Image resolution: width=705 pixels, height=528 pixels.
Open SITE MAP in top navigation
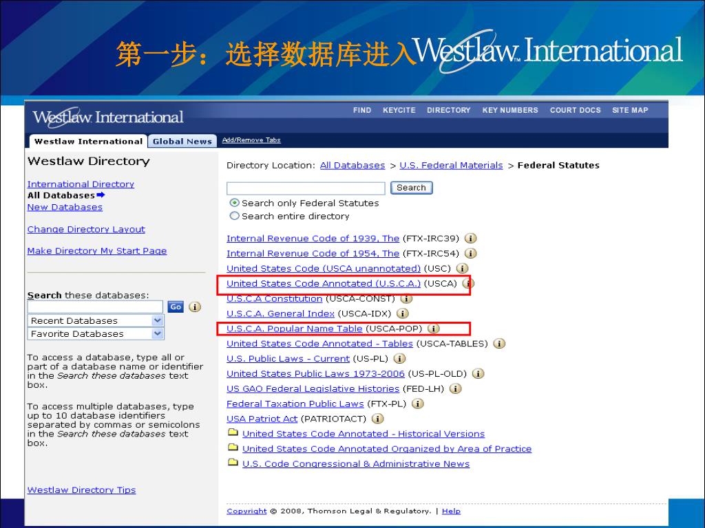pyautogui.click(x=631, y=110)
